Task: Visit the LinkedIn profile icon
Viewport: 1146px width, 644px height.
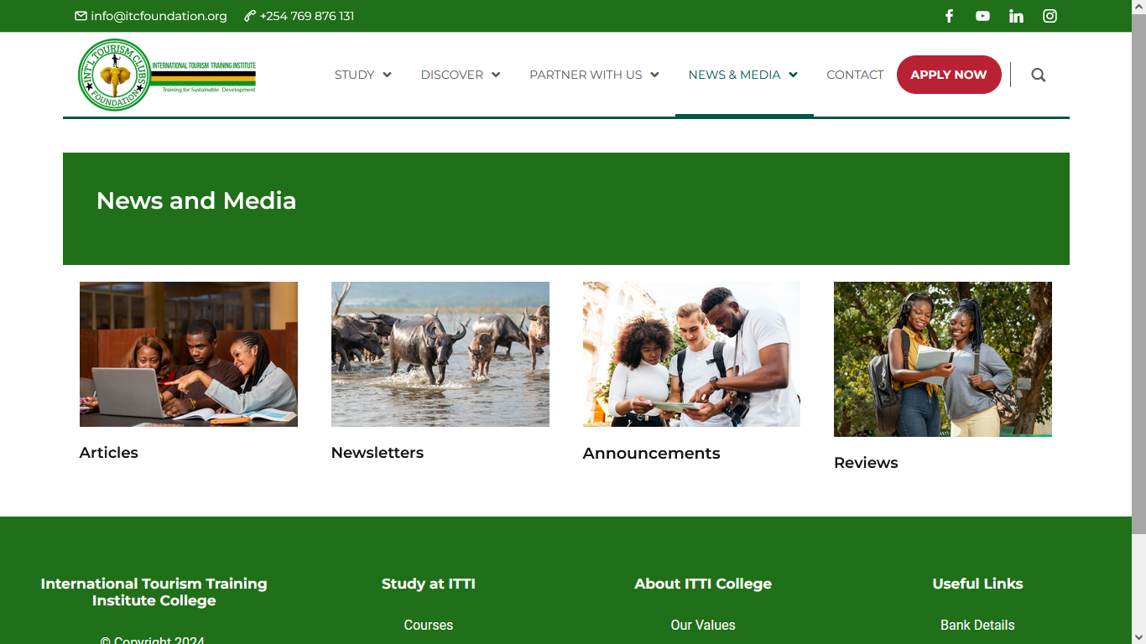Action: point(1016,16)
